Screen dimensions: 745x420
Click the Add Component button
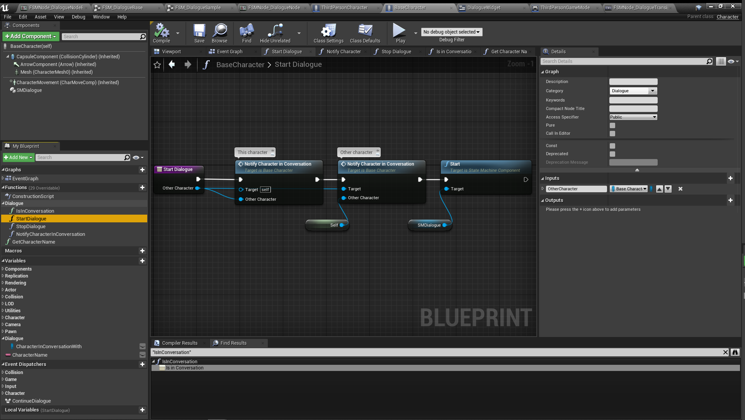pos(31,36)
